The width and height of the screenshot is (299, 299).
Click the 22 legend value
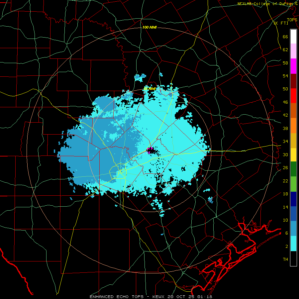click(285, 181)
